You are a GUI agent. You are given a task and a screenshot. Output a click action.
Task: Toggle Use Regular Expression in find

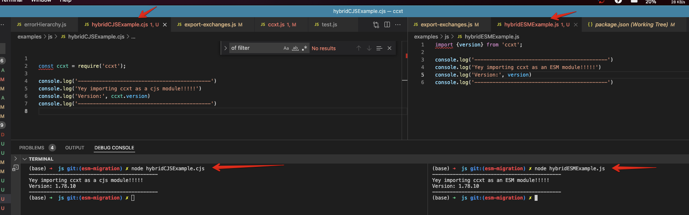pos(305,48)
